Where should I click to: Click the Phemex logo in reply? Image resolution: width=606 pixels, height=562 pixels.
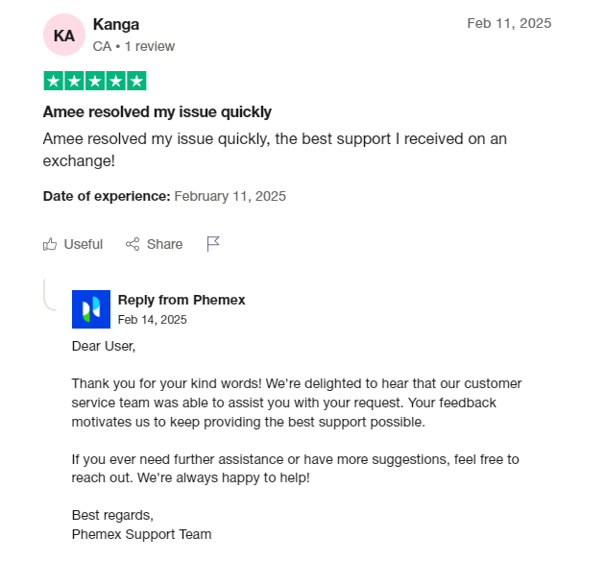(x=91, y=309)
